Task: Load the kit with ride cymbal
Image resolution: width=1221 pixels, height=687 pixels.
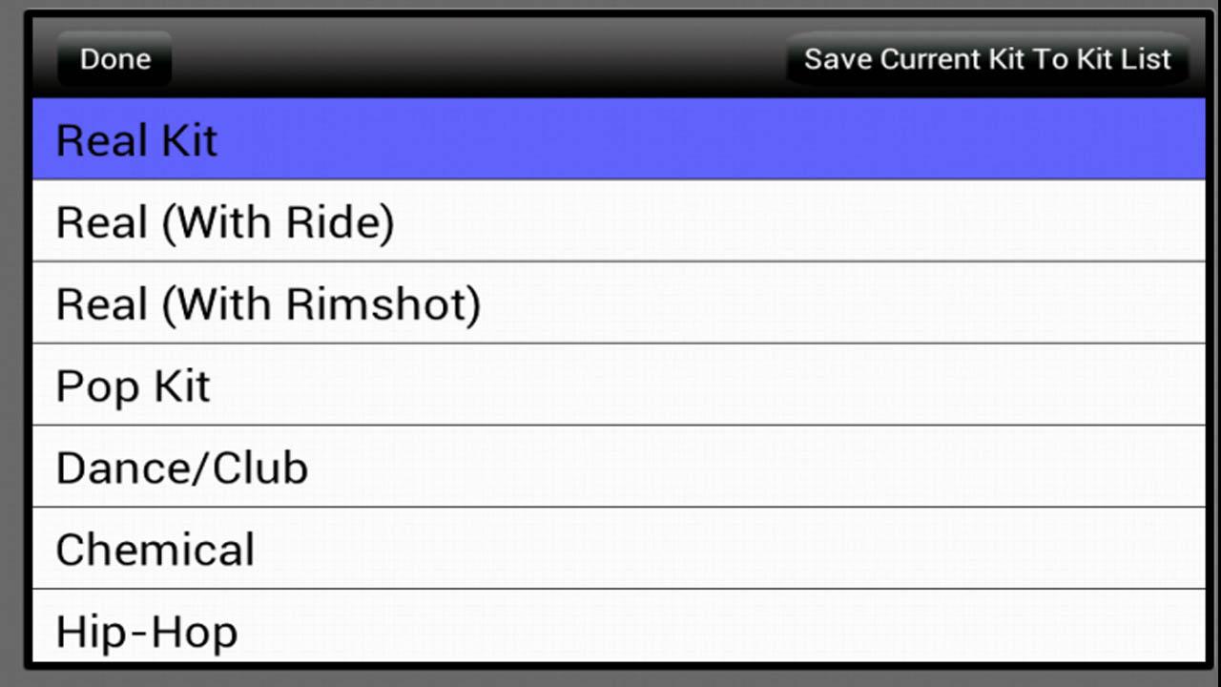Action: point(618,222)
